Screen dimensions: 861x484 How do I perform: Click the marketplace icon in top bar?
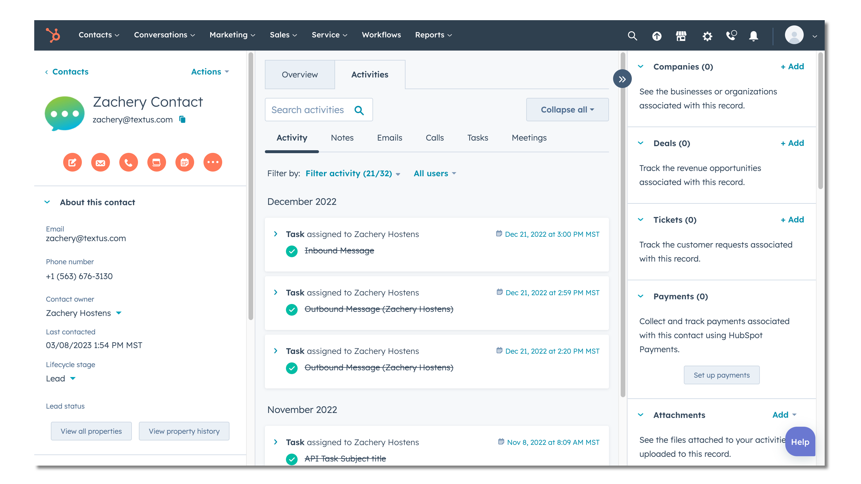681,36
